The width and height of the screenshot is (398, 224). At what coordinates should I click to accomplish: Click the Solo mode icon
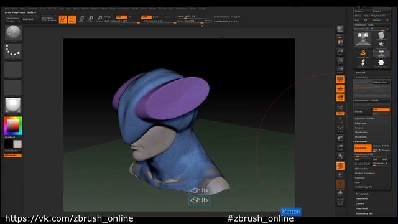[340, 194]
